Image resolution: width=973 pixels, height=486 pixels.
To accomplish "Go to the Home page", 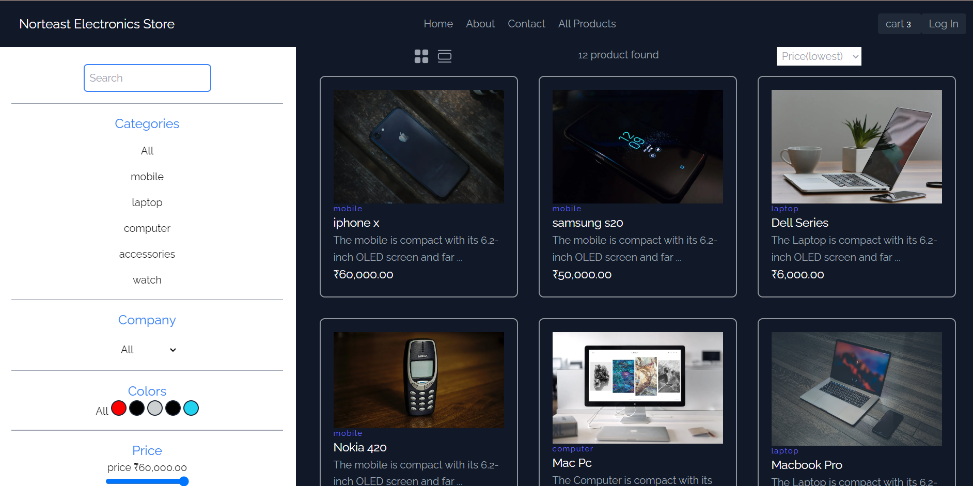I will 438,24.
